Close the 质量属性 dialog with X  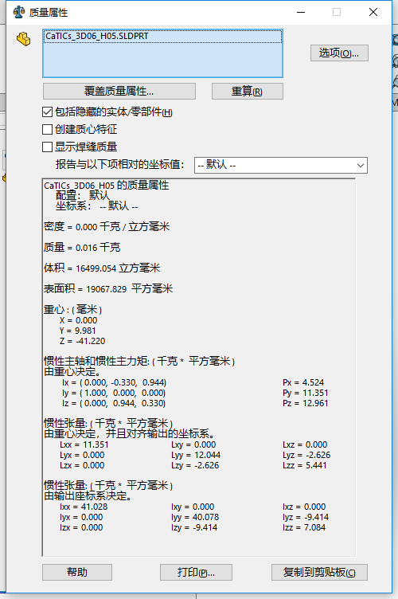(373, 12)
